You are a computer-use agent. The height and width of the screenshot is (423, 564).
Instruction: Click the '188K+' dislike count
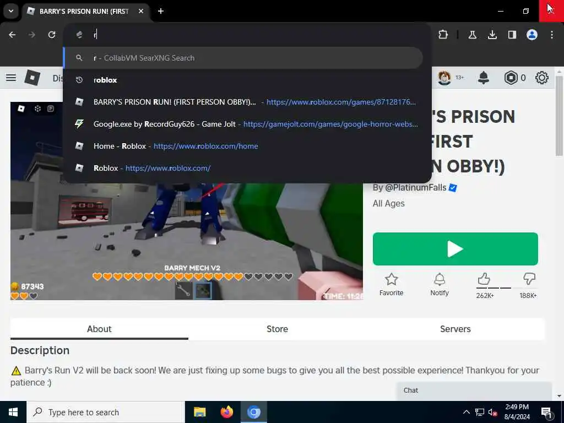[528, 296]
